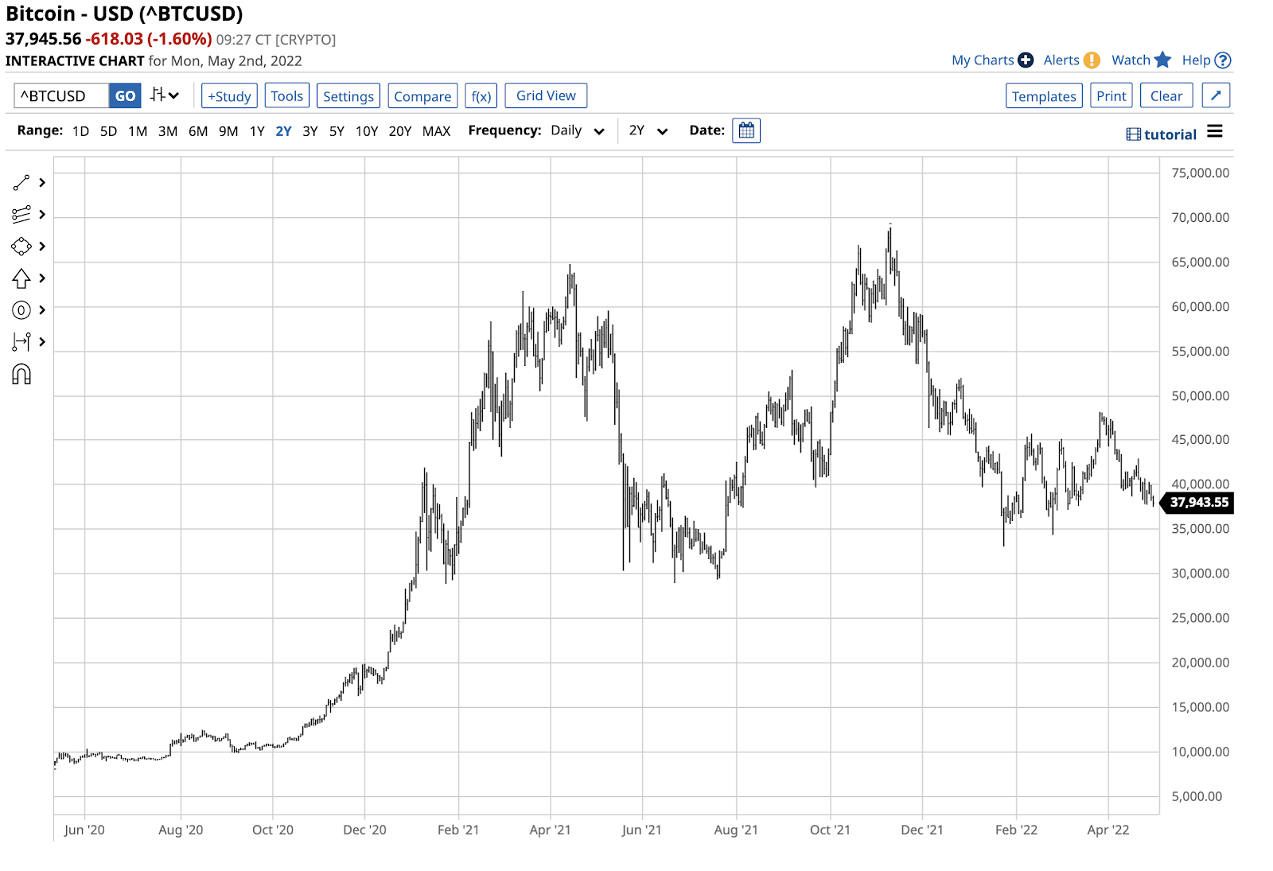Screen dimensions: 1273x871
Task: Click the Dec '21 date axis label
Action: [x=922, y=830]
